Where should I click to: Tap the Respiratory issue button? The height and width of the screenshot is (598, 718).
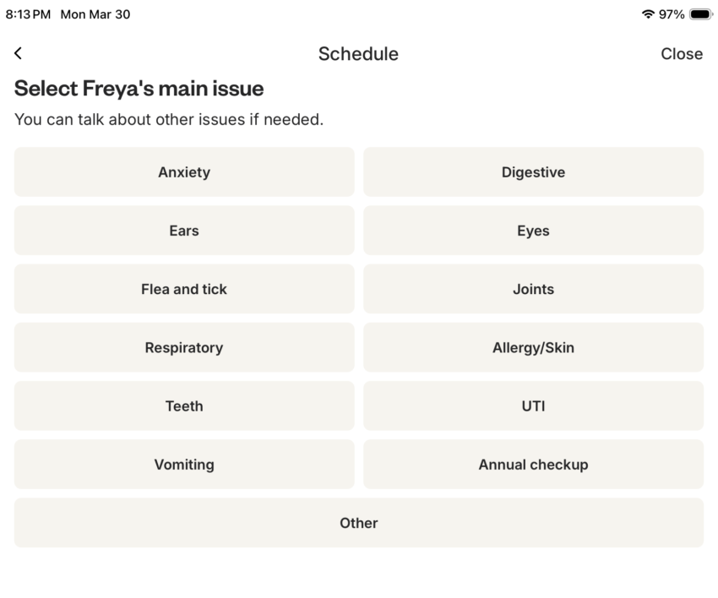click(184, 347)
